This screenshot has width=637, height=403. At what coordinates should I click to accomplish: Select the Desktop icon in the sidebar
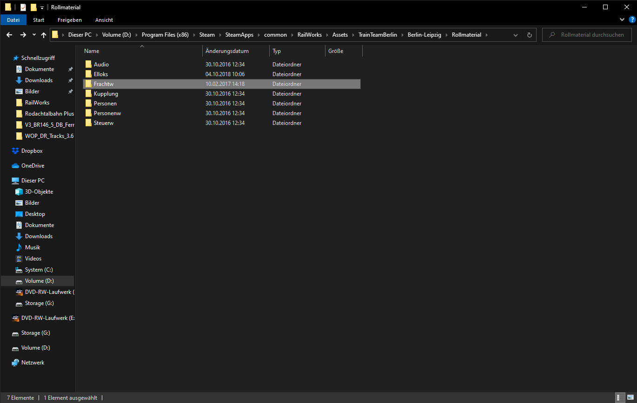click(x=19, y=214)
